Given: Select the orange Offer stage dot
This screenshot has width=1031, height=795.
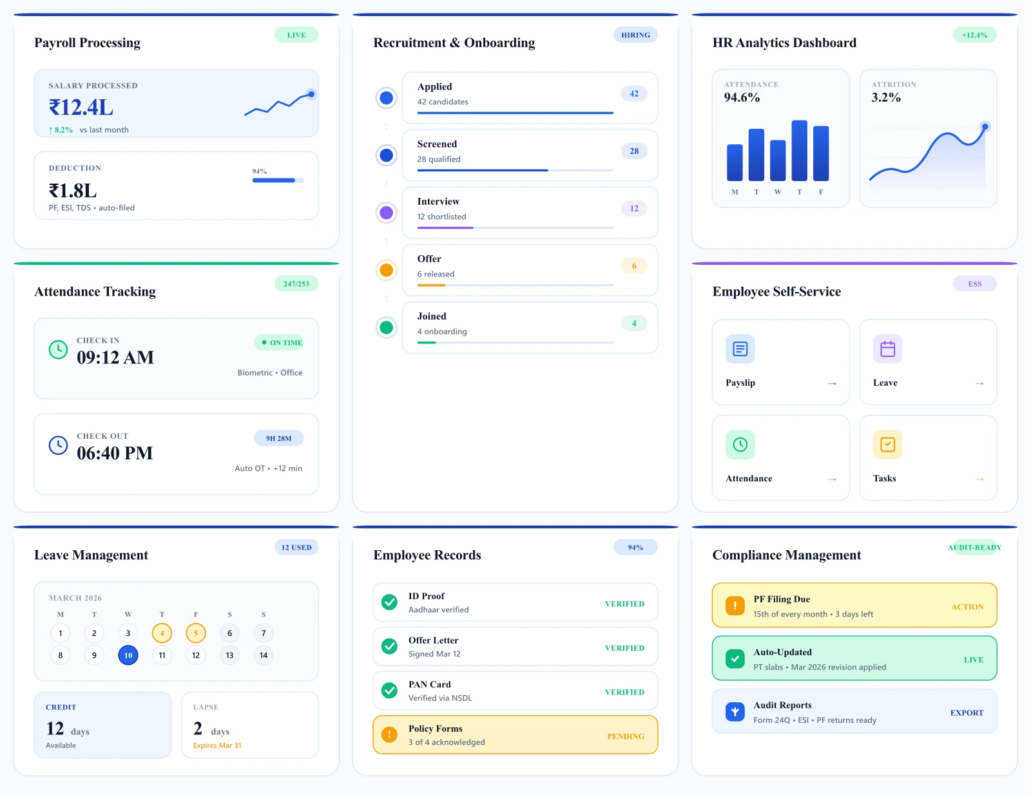Looking at the screenshot, I should [x=387, y=270].
